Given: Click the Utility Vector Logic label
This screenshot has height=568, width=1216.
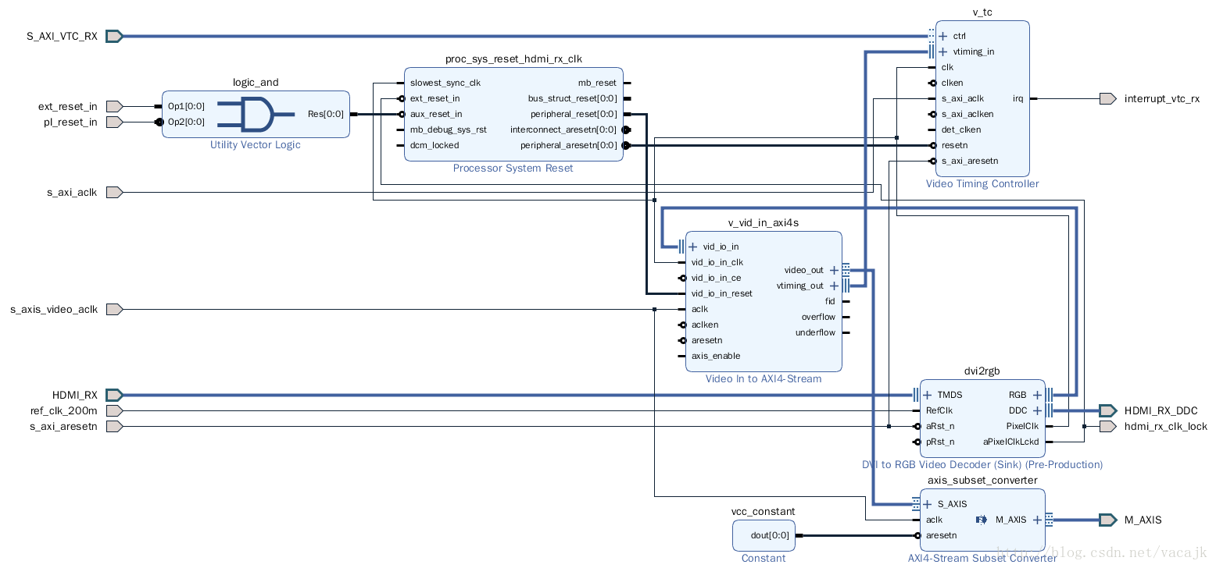Looking at the screenshot, I should tap(256, 145).
